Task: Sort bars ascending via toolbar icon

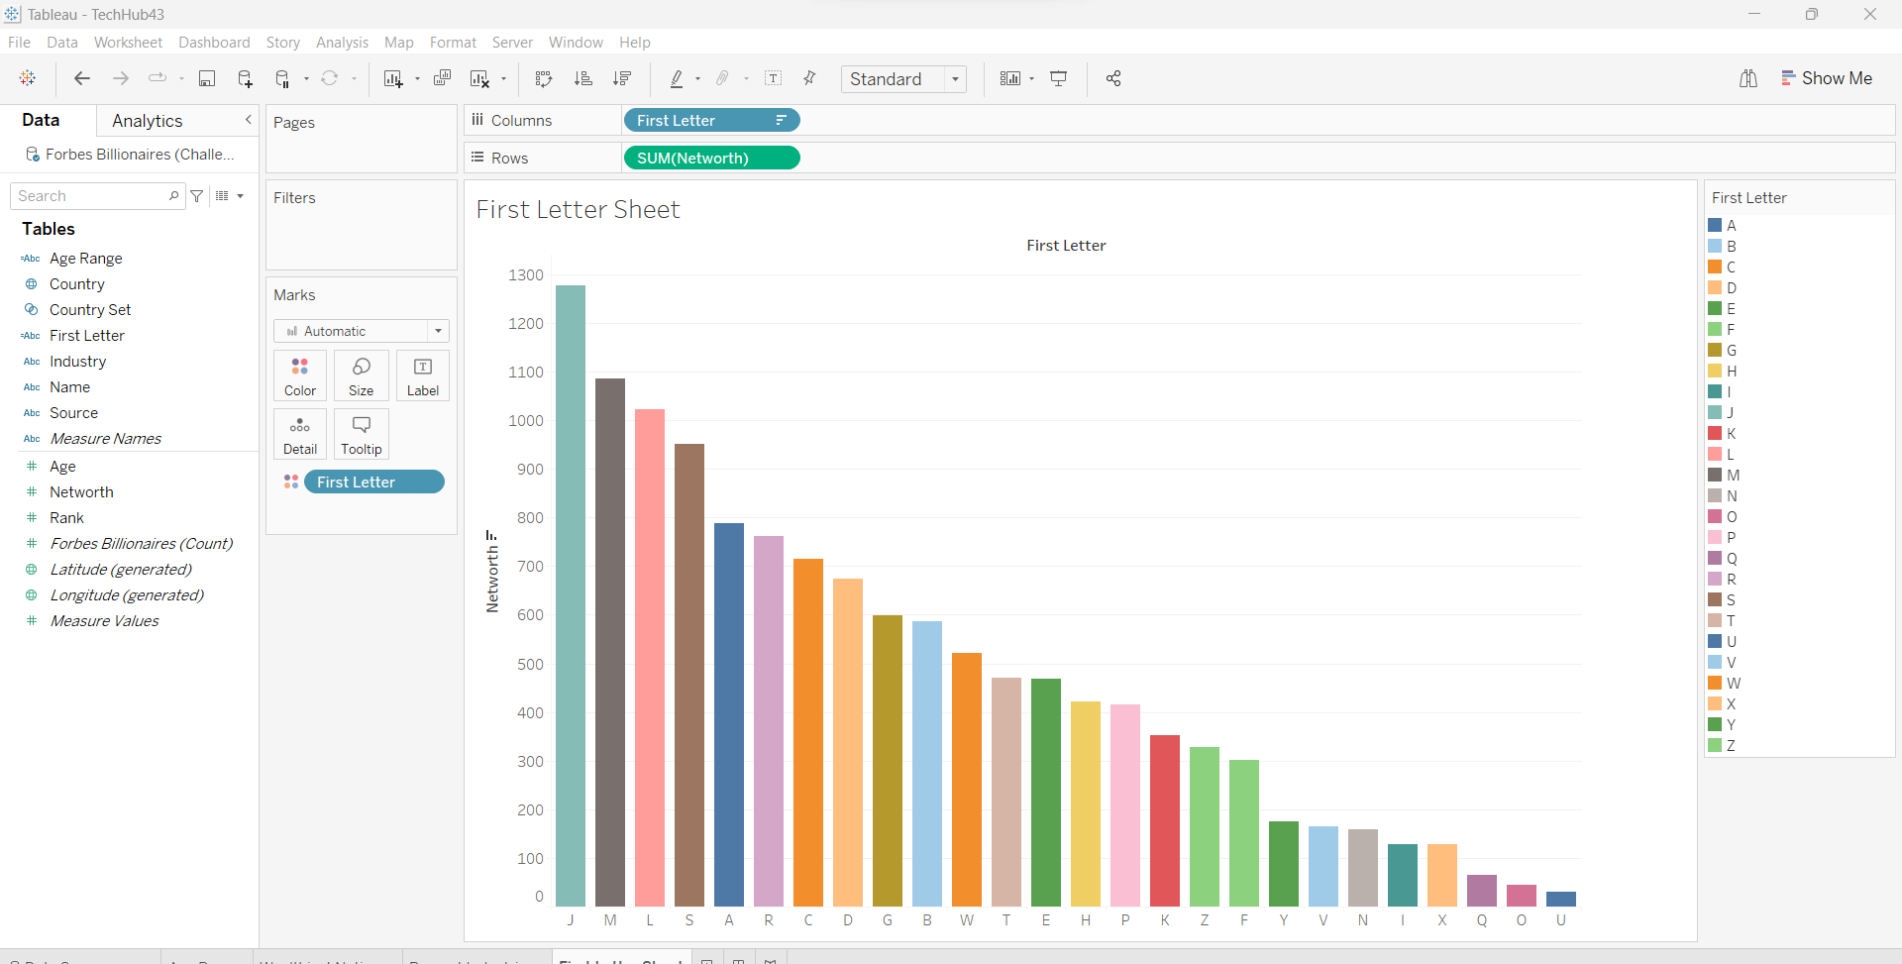Action: pyautogui.click(x=582, y=79)
